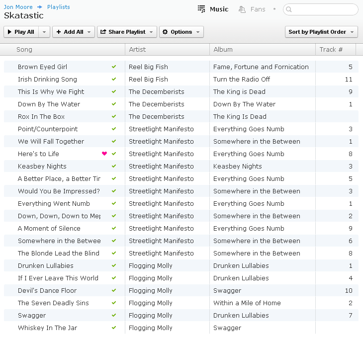Viewport: 363px width, 339px height.
Task: Select the song Down, Down, Down to Mephisto's
Action: point(59,216)
